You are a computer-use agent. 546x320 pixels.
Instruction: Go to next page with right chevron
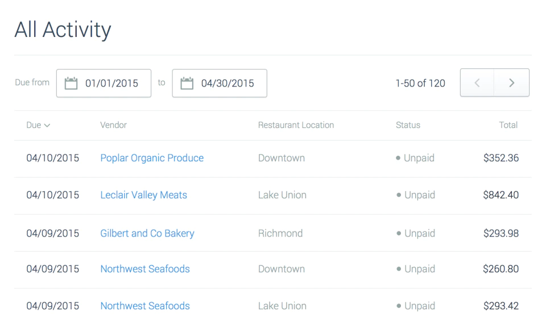tap(511, 83)
